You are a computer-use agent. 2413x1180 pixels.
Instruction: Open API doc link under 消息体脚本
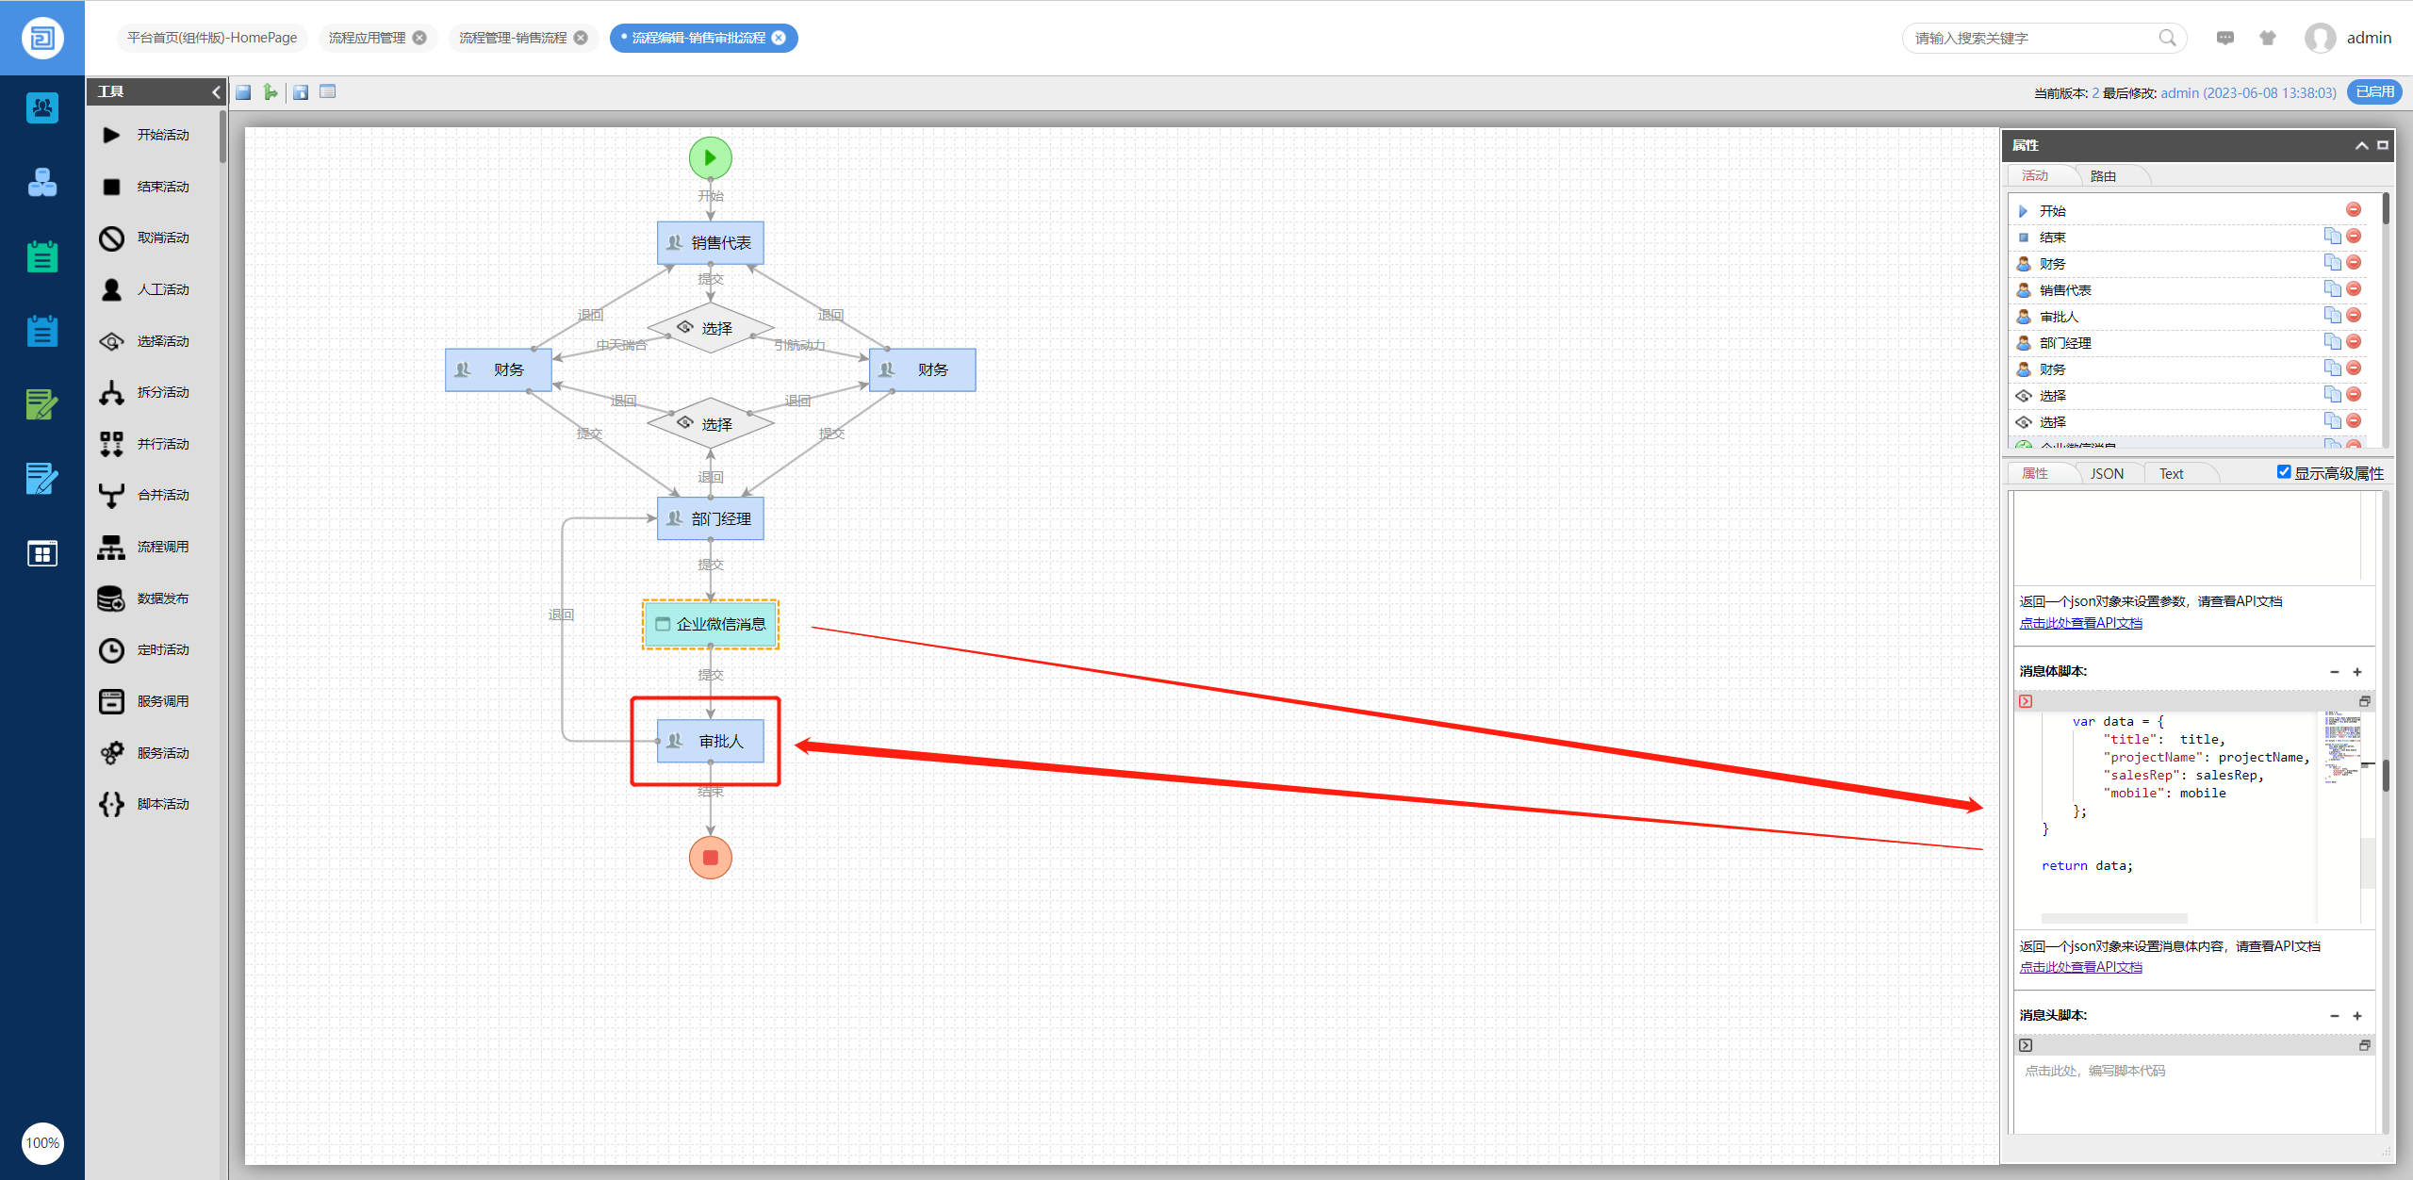[2080, 967]
